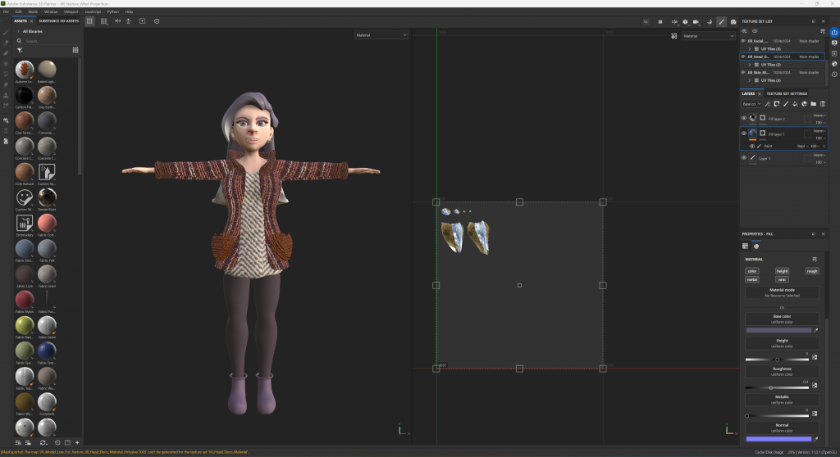Pick base color with the eyedropper icon
Viewport: 840px width, 457px height.
point(815,330)
